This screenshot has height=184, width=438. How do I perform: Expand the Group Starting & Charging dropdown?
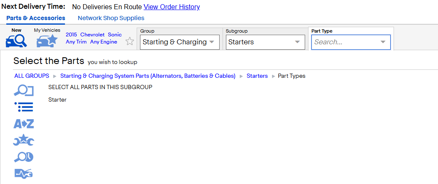(x=180, y=42)
